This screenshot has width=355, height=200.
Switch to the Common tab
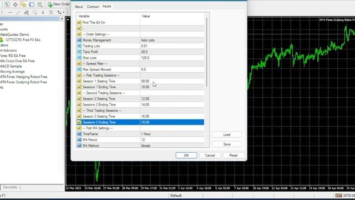point(93,7)
